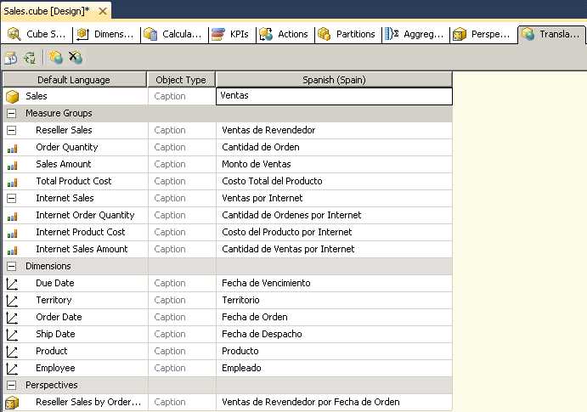Click the Due Date dimension icon
Viewport: 587px width, 412px height.
(x=12, y=284)
